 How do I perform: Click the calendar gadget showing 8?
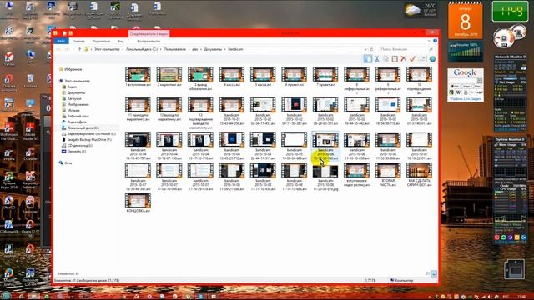pyautogui.click(x=466, y=20)
